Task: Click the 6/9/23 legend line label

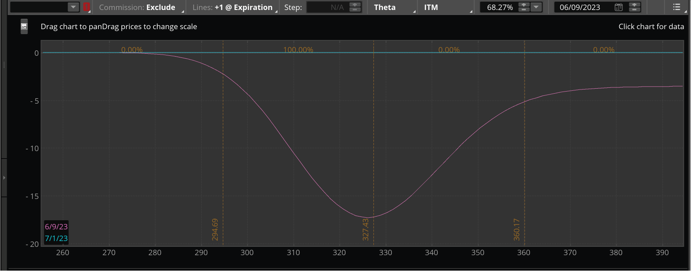Action: click(x=56, y=226)
